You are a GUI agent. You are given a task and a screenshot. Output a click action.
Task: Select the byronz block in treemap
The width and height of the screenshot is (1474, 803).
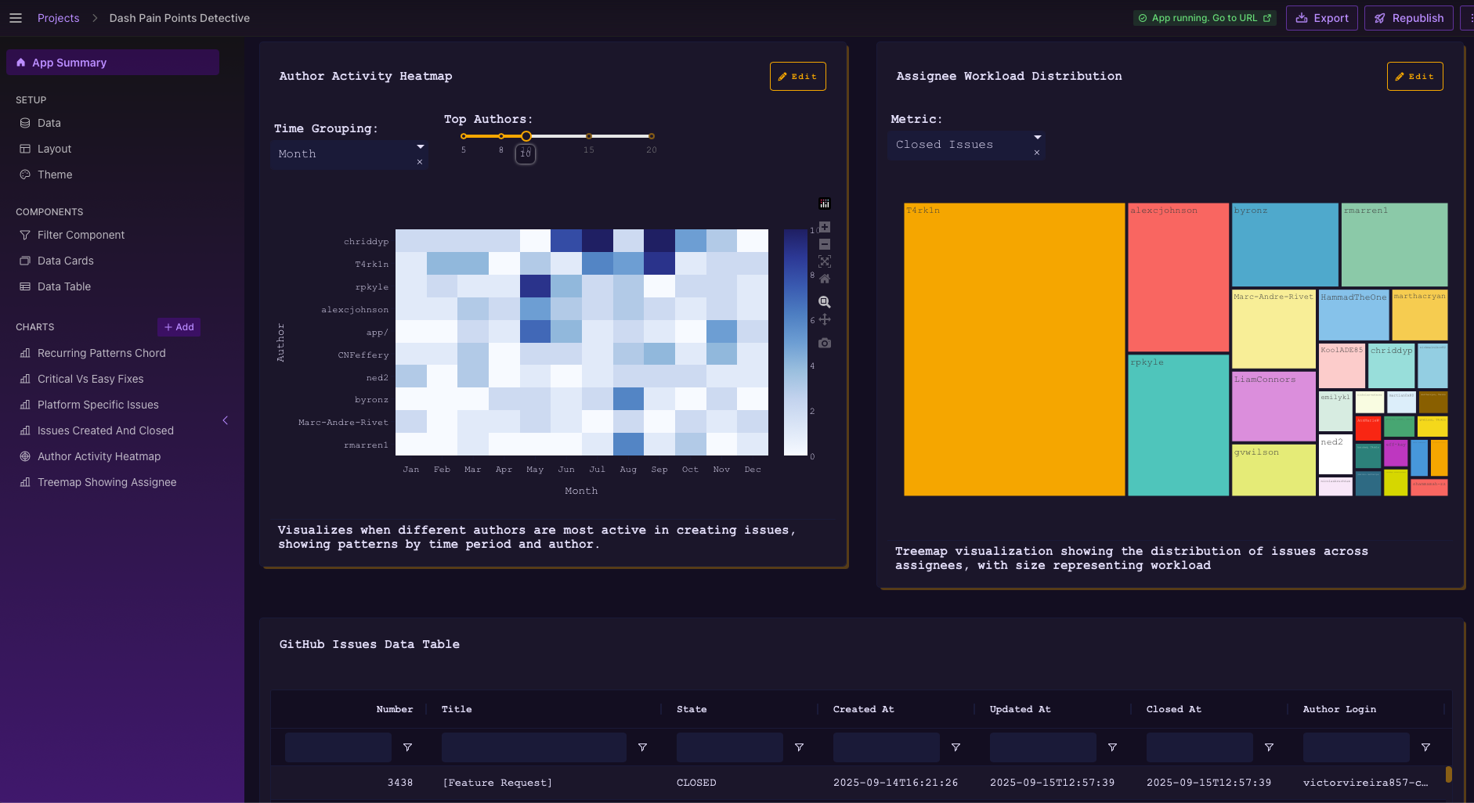point(1284,244)
